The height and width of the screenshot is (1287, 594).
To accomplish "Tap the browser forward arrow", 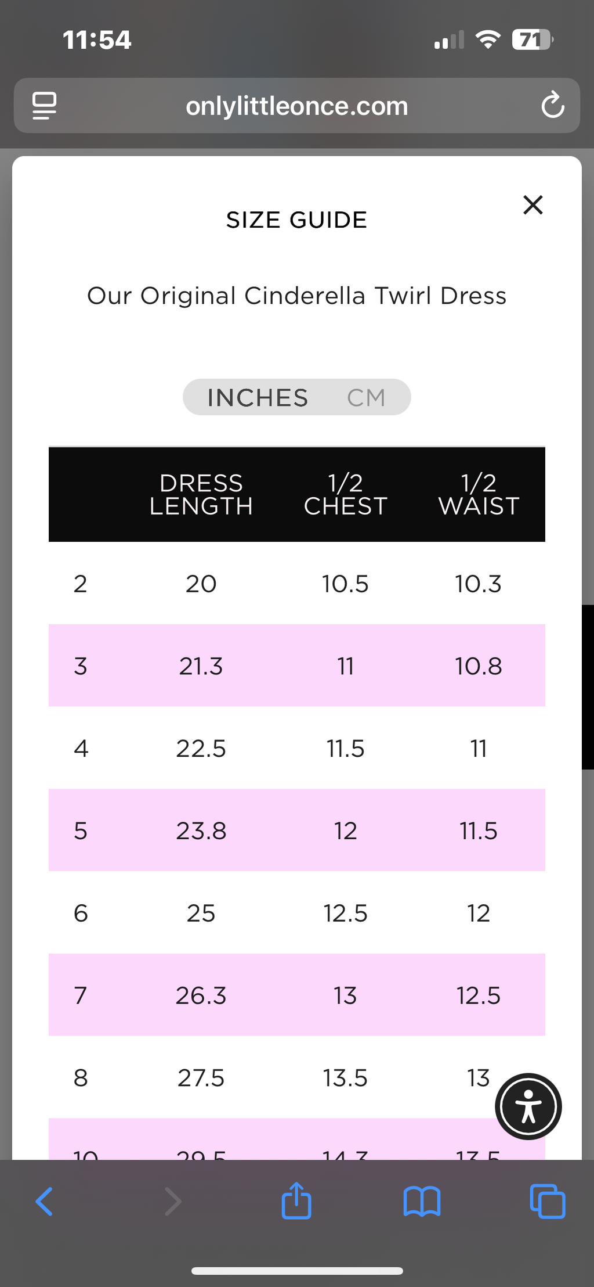I will (x=173, y=1201).
